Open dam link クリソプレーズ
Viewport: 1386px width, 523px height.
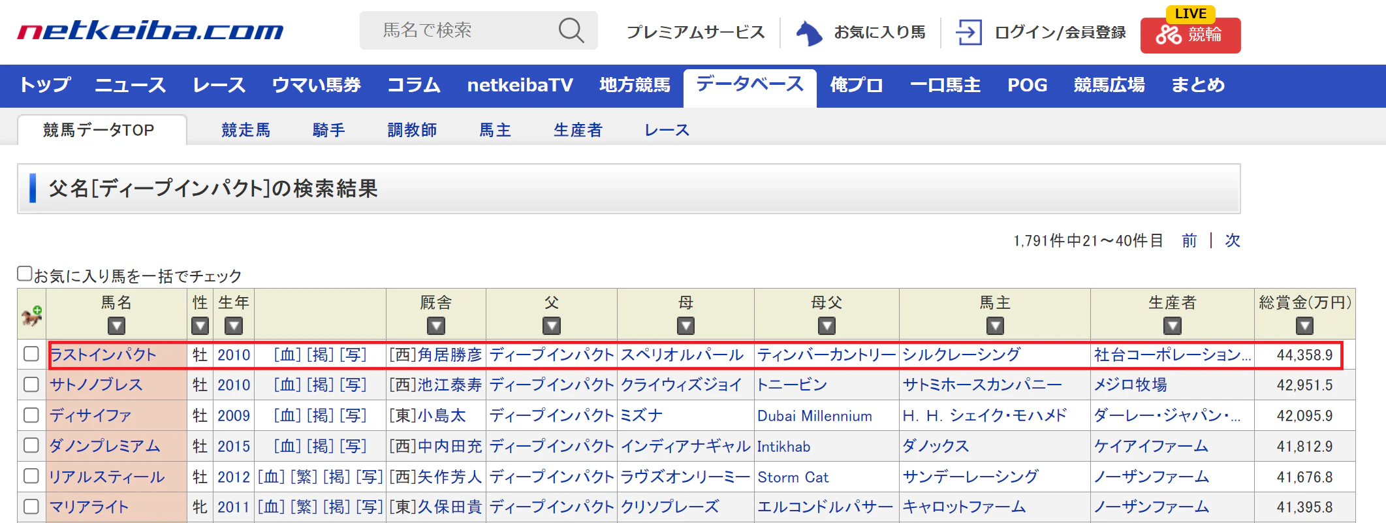click(670, 507)
